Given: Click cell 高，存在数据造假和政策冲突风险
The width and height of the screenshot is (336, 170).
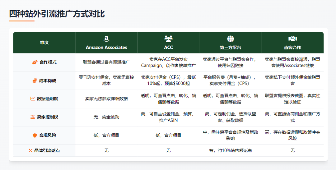Looking at the screenshot, I should tap(292, 135).
